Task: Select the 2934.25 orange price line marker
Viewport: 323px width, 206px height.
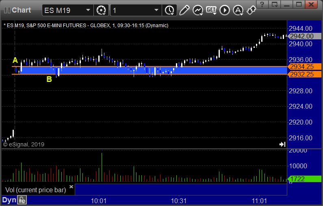Action: (x=305, y=67)
